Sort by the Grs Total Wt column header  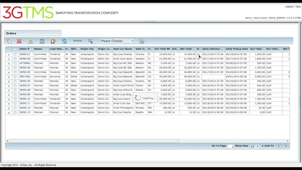point(162,49)
